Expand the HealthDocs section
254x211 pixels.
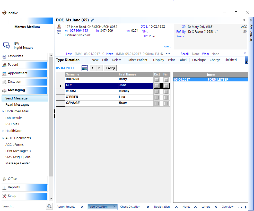[3, 131]
